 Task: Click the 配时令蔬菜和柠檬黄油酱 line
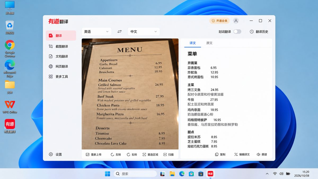[206, 94]
